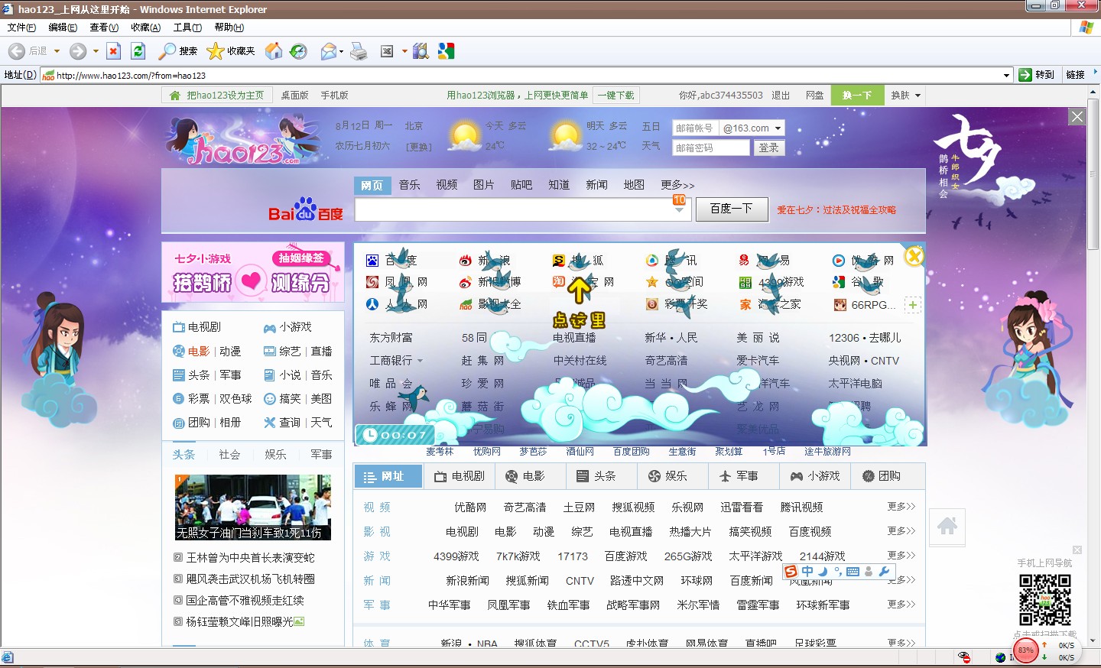
Task: Expand the address bar URL dropdown
Action: click(x=1006, y=75)
